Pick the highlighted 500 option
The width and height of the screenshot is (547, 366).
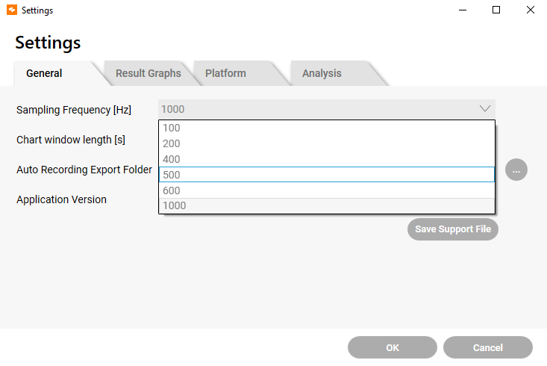327,175
